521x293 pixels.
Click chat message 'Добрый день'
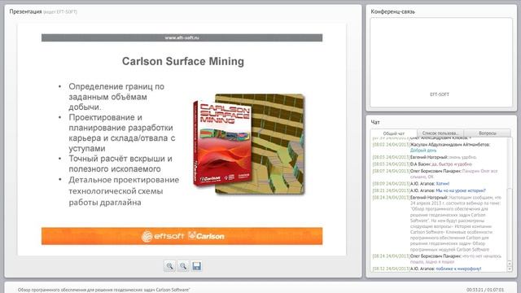point(423,151)
